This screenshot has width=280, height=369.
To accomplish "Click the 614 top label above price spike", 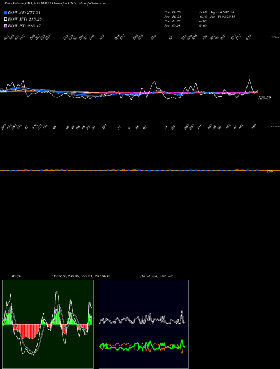I will pos(249,37).
